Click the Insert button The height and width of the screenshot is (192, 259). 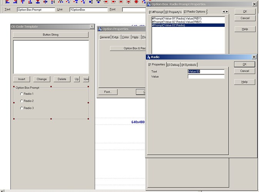coord(22,79)
